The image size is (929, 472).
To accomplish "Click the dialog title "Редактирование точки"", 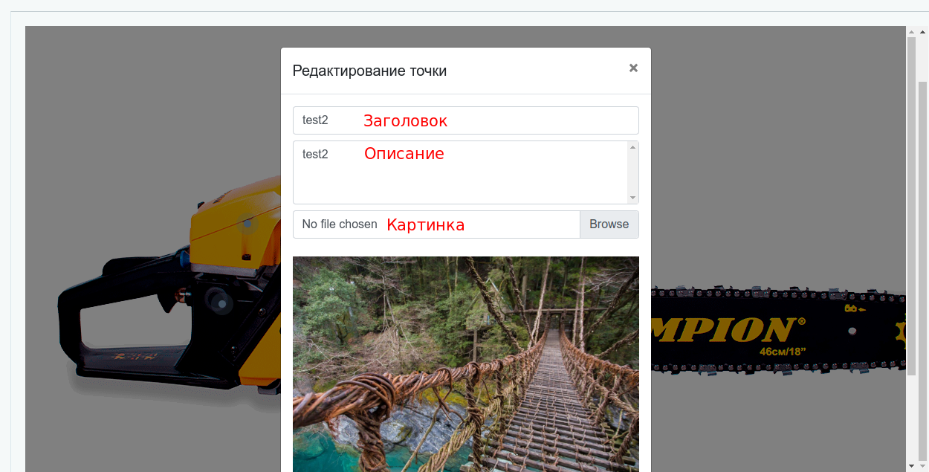I will [x=369, y=71].
